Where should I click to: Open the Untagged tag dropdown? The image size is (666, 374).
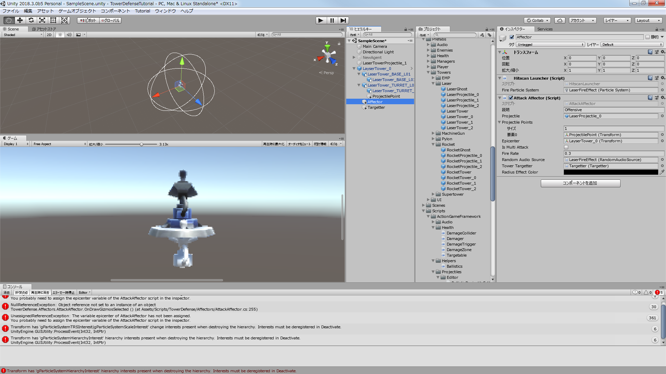pyautogui.click(x=550, y=45)
